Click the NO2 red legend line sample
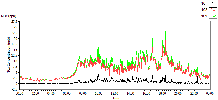This screenshot has width=218, height=100. point(213,10)
